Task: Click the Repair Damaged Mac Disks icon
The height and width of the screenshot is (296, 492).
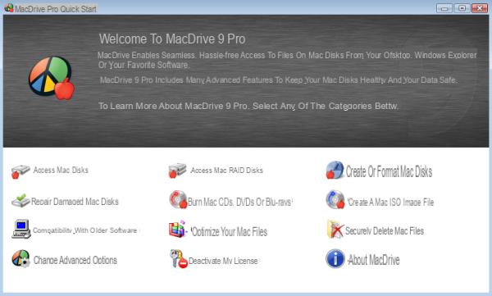Action: pyautogui.click(x=20, y=201)
